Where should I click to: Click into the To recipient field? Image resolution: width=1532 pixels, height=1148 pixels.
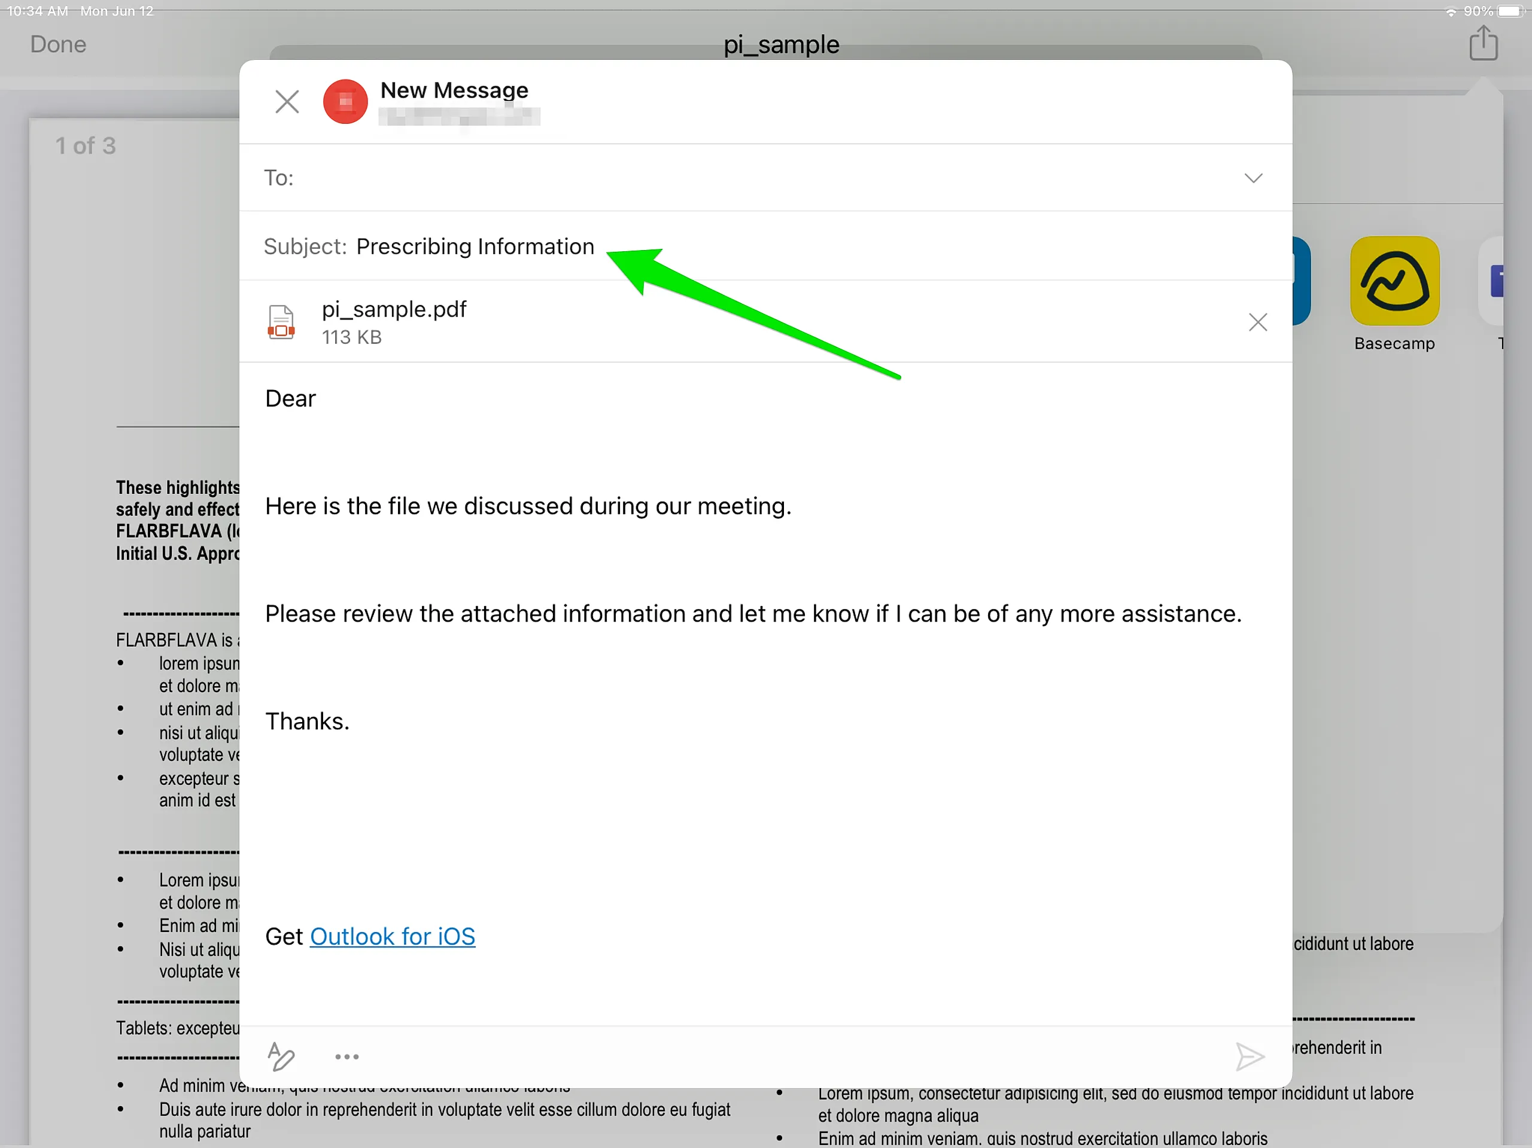pyautogui.click(x=692, y=179)
